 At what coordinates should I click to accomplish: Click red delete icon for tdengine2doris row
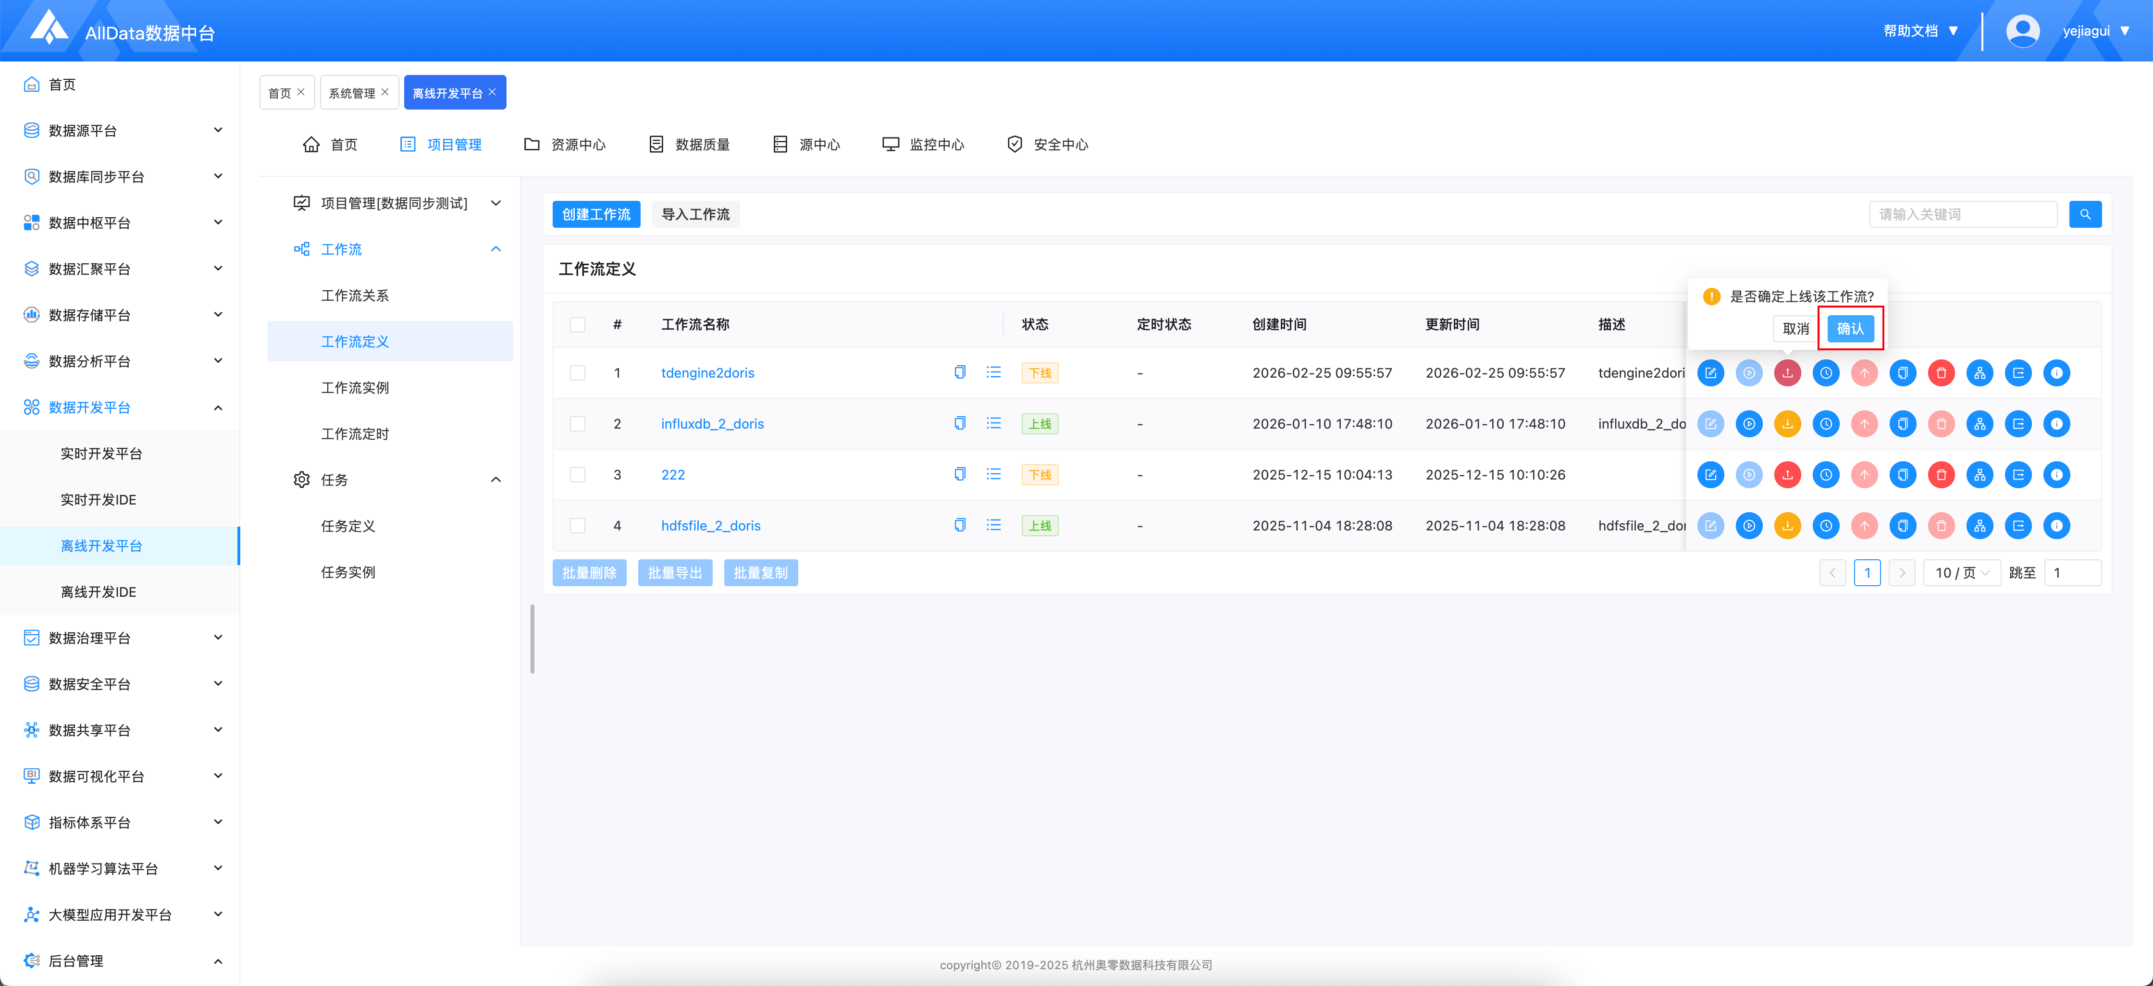click(x=1941, y=373)
